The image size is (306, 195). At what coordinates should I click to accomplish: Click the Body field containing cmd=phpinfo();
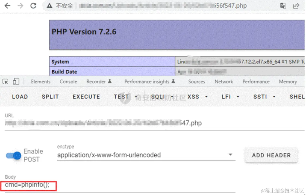pos(120,185)
